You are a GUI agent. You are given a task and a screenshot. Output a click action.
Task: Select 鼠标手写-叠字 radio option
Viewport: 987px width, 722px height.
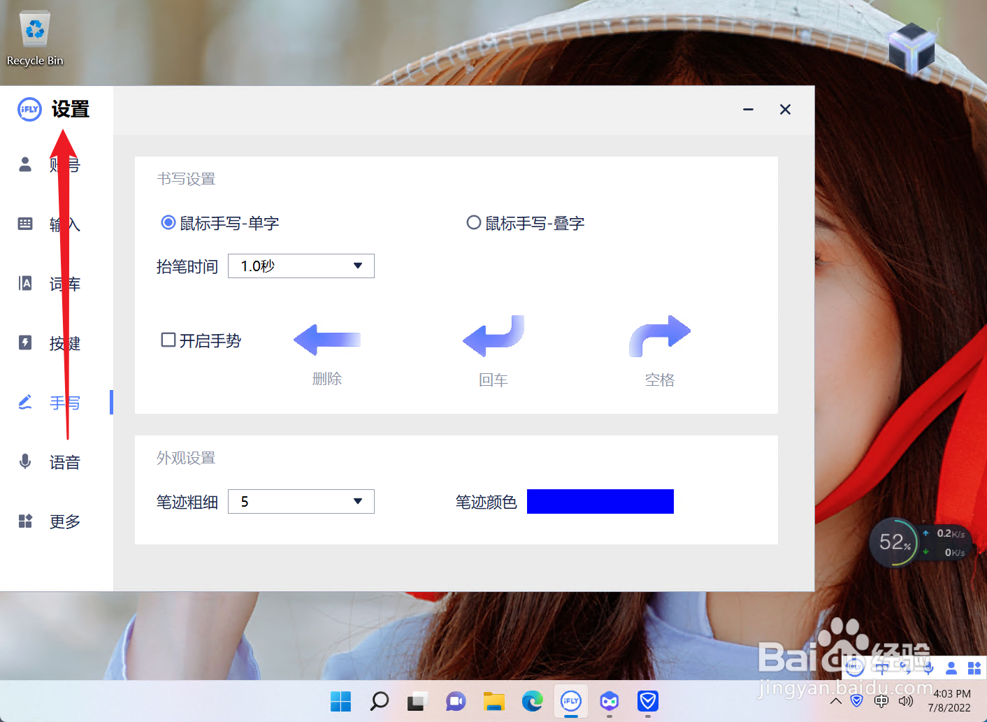(526, 223)
